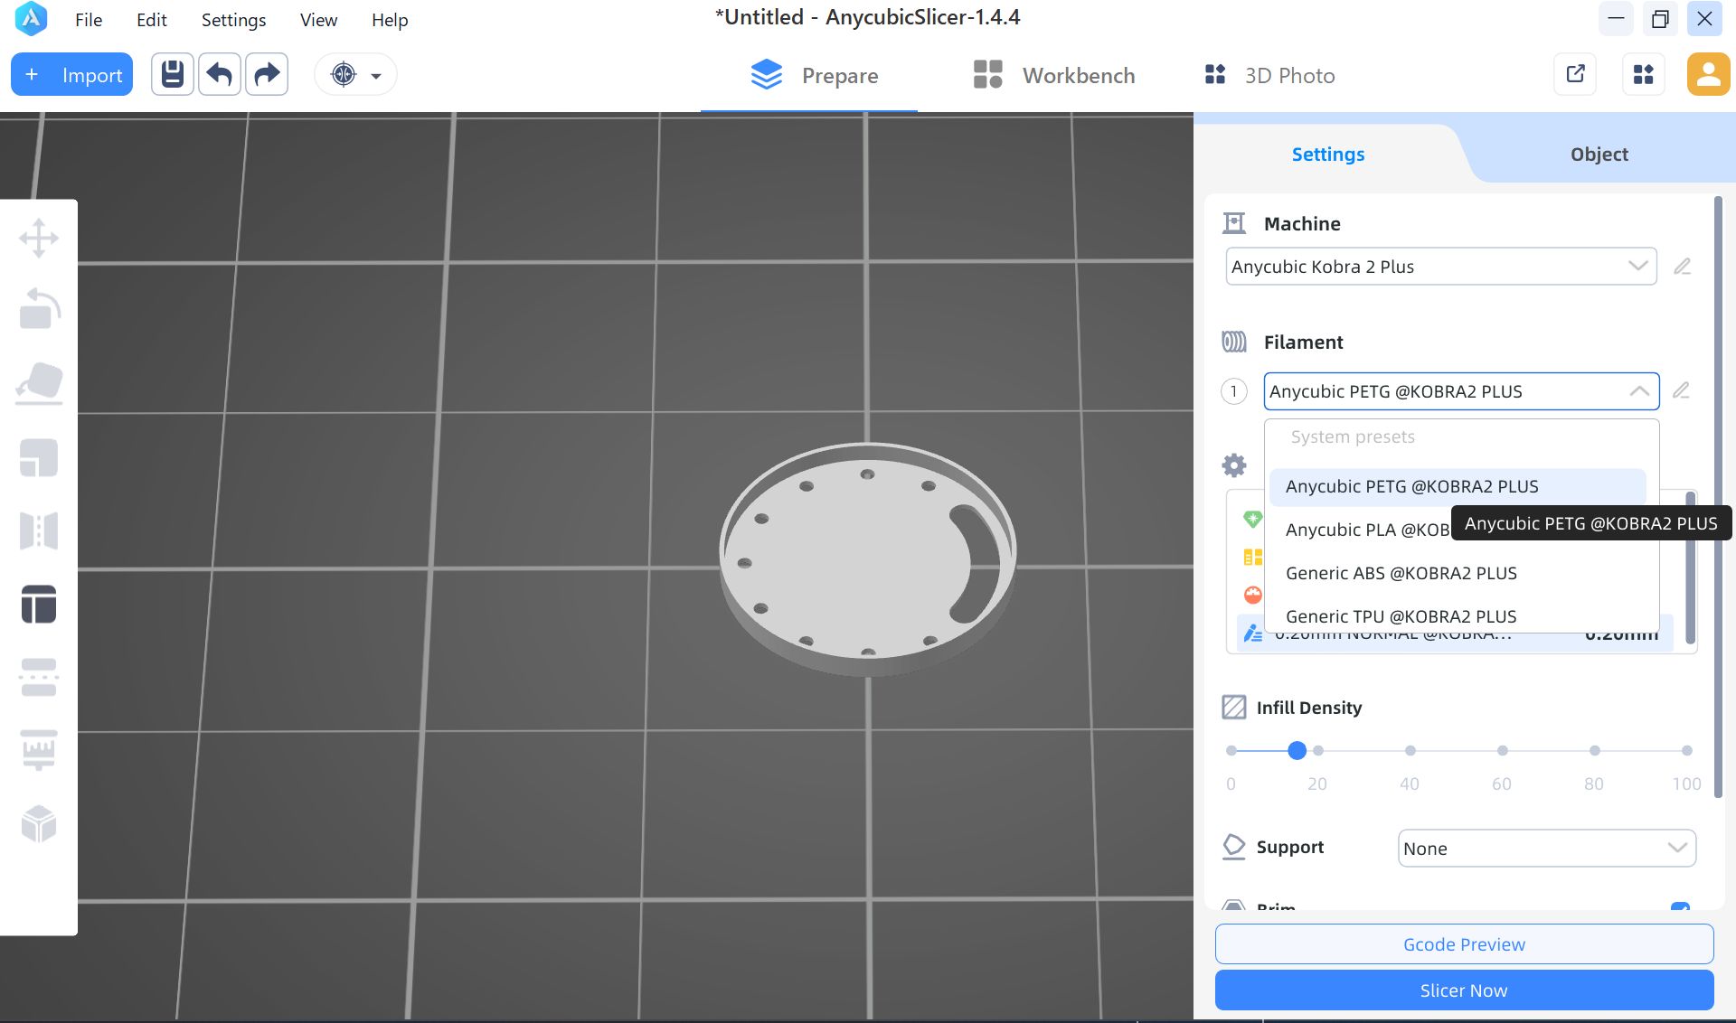1736x1023 pixels.
Task: Click the filament slot number 1 badge
Action: tap(1234, 391)
